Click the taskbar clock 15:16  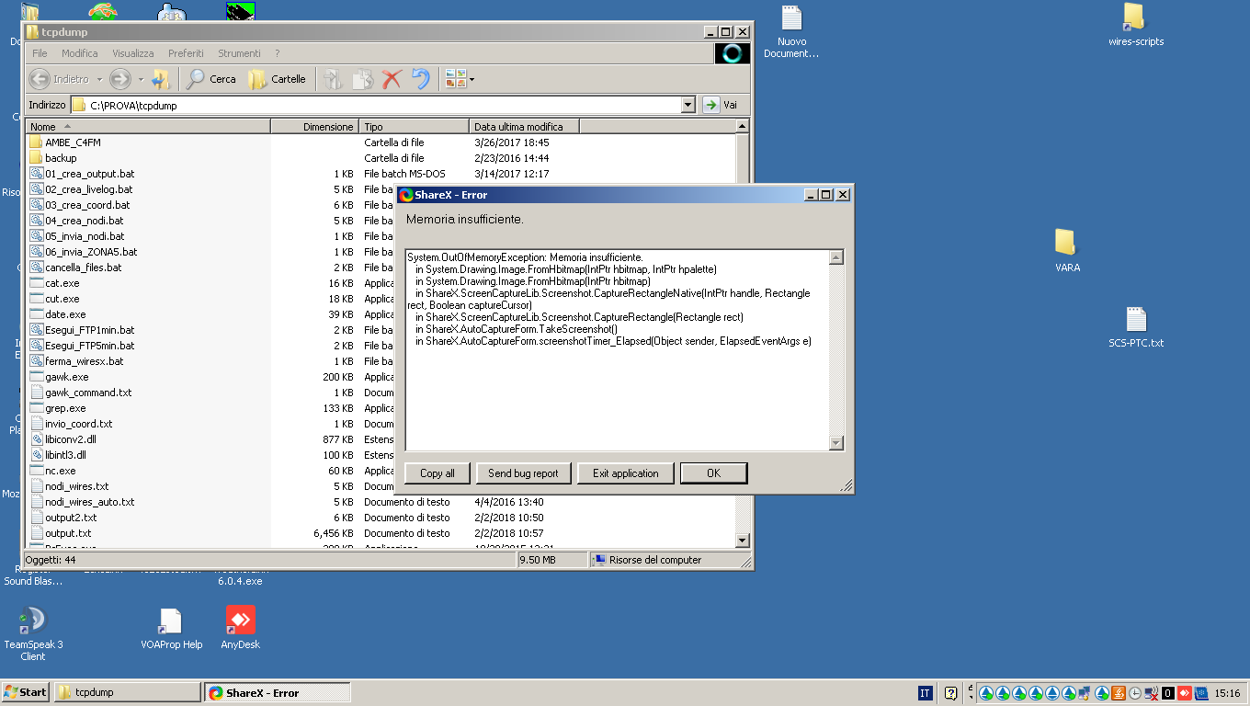pos(1227,693)
